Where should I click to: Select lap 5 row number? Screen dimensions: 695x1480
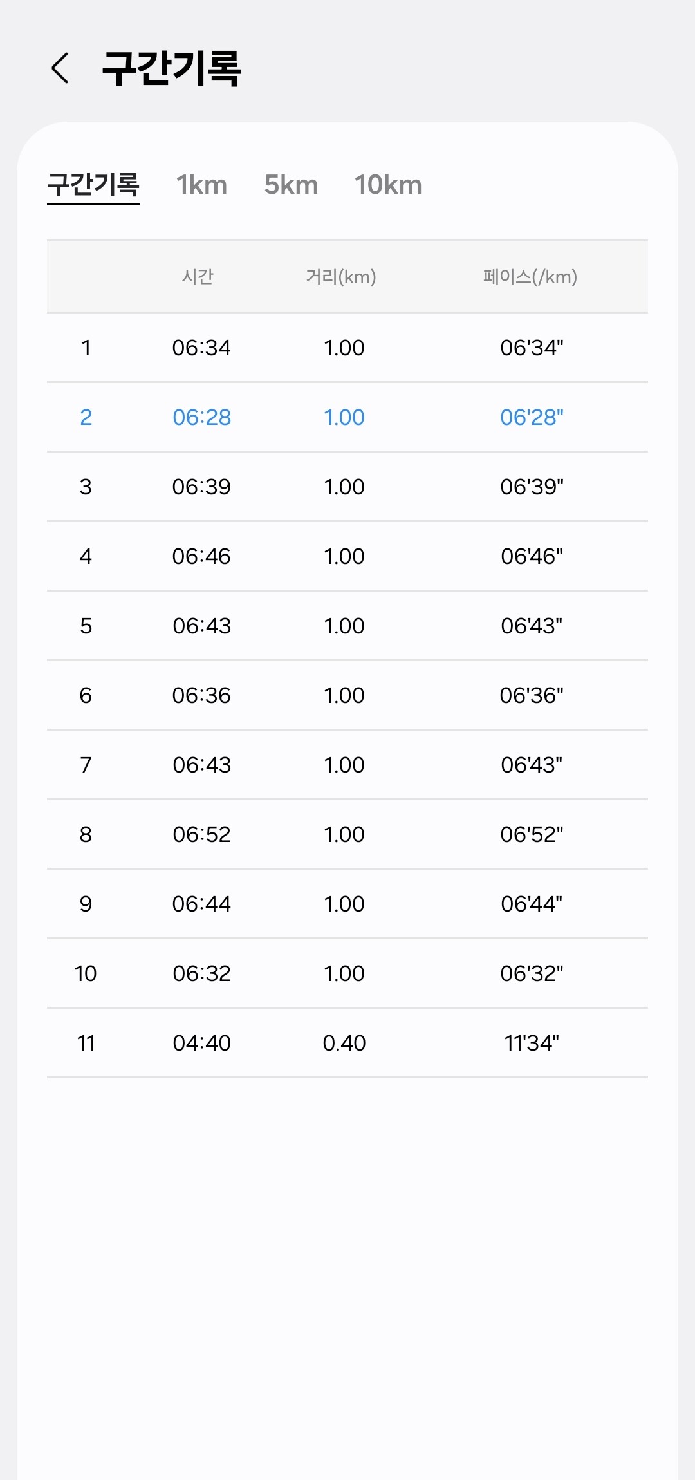86,626
